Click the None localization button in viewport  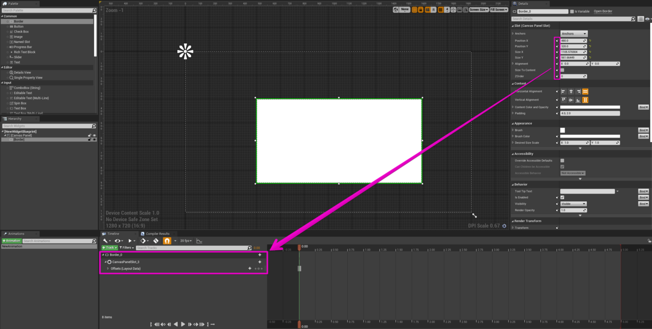[x=405, y=9]
